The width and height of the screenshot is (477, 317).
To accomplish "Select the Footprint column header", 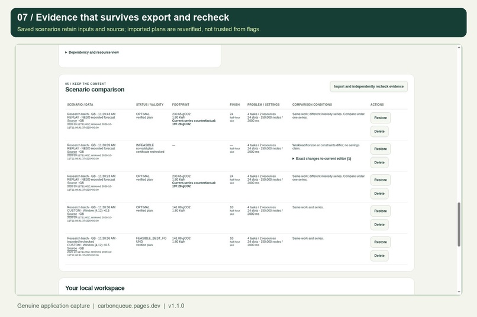I will (x=181, y=104).
